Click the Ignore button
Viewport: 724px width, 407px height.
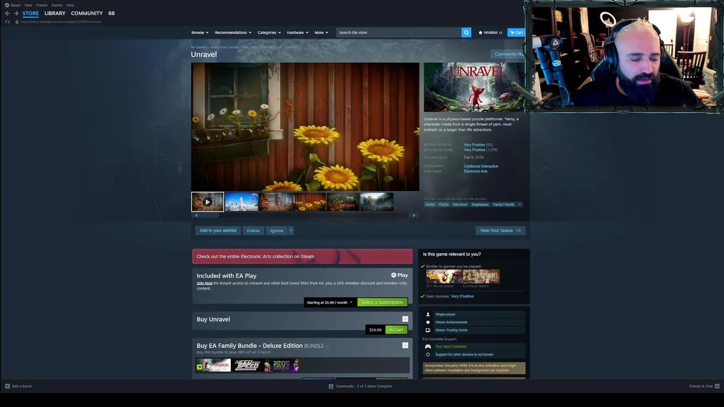(x=277, y=231)
